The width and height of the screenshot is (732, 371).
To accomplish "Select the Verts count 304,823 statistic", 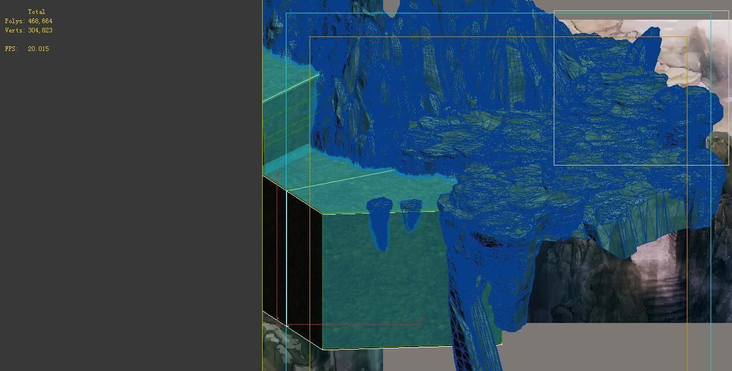I will 29,30.
